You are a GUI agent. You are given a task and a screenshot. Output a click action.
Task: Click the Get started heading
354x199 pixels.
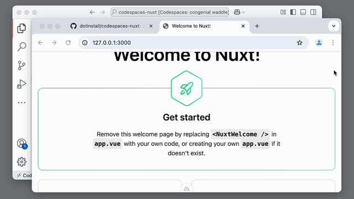click(x=186, y=117)
